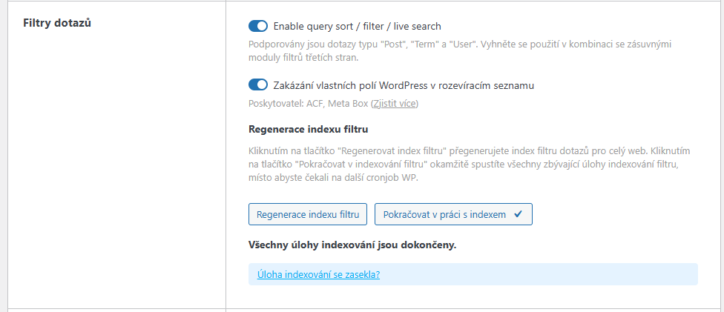Click Pokračovat v práci s indexem button
The width and height of the screenshot is (724, 312).
coord(453,214)
